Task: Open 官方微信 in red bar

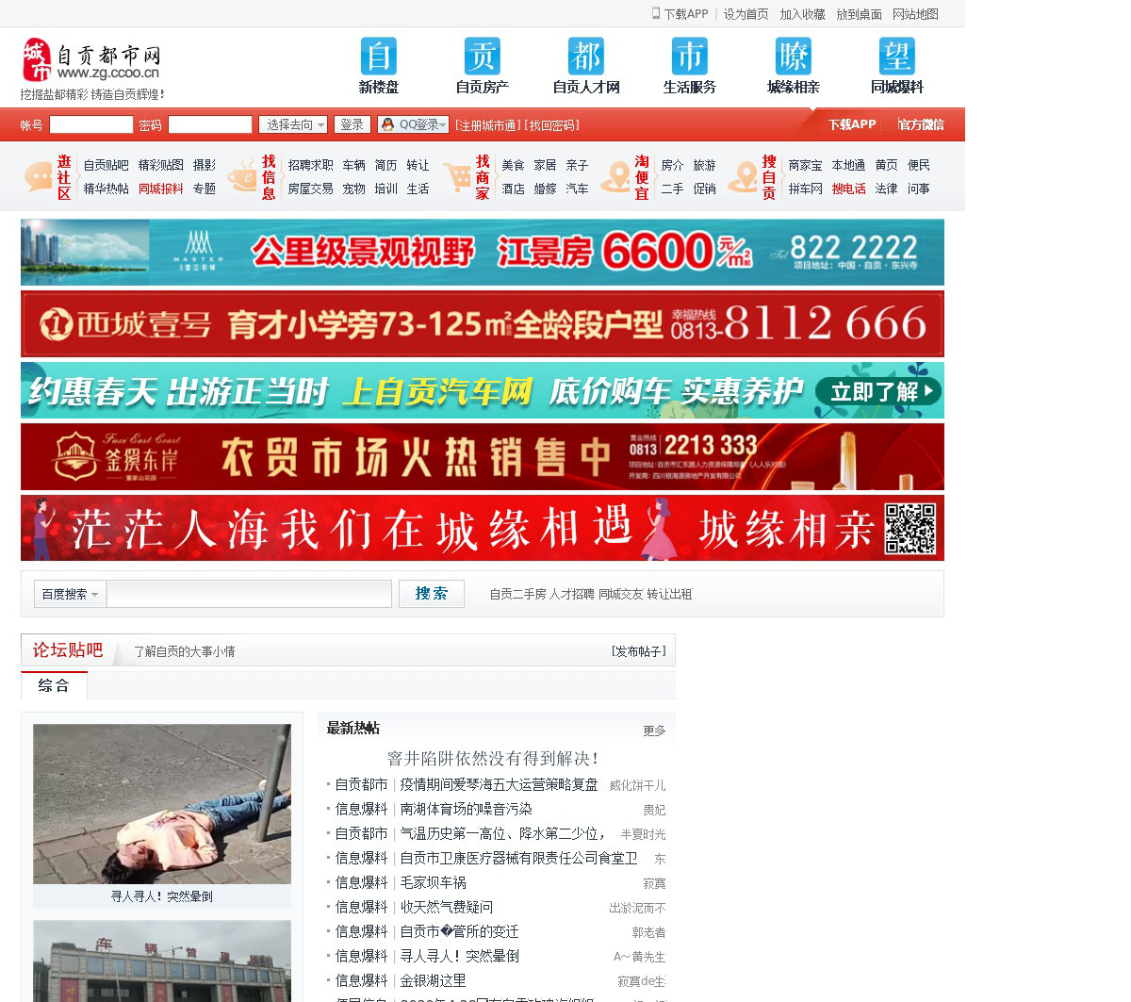Action: click(921, 124)
